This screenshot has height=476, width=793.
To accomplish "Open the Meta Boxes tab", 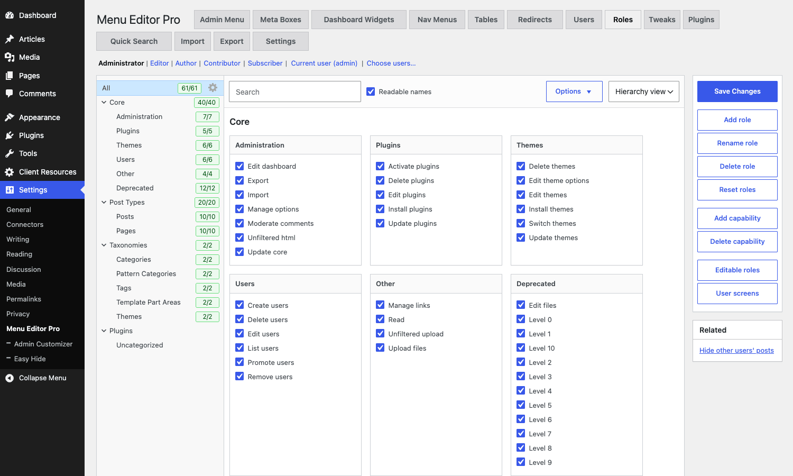I will [x=281, y=20].
